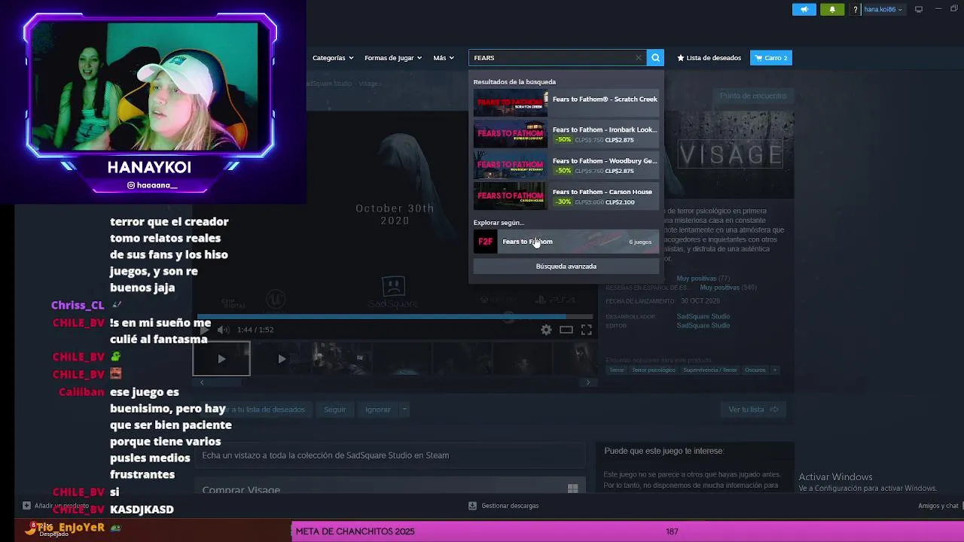Open the SadSquare Studio editor link
This screenshot has width=964, height=542.
(703, 325)
